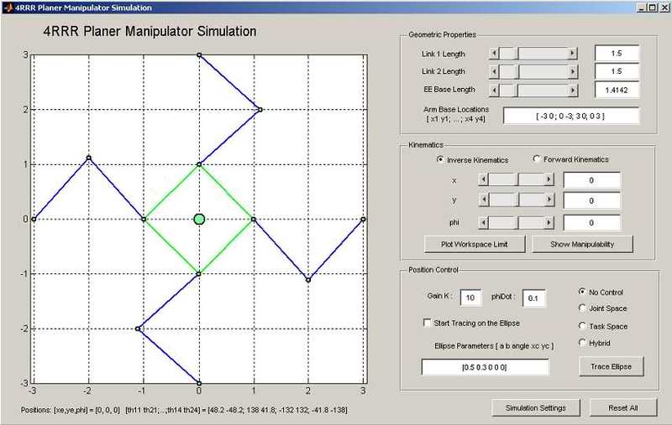Viewport: 672px width, 425px height.
Task: Click the MATLAB icon in the title bar
Action: click(x=7, y=7)
